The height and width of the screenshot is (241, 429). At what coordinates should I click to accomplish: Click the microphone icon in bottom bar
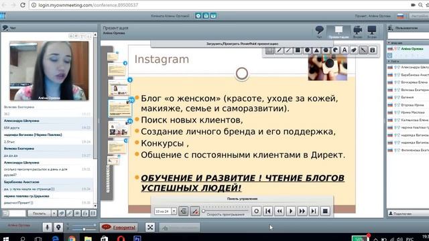(47, 227)
